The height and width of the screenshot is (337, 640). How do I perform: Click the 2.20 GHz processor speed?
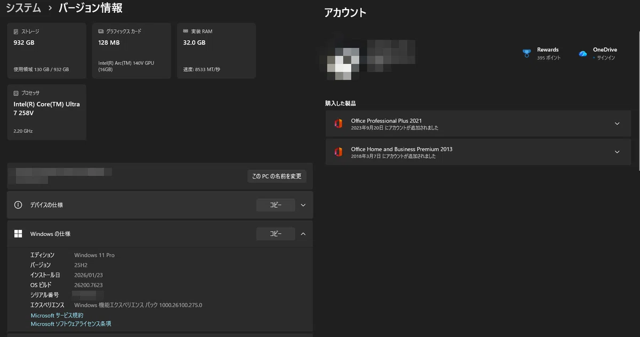pos(23,131)
